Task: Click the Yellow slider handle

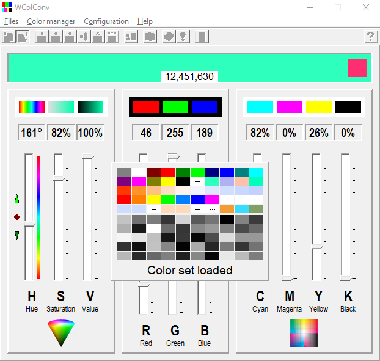Action: 316,246
